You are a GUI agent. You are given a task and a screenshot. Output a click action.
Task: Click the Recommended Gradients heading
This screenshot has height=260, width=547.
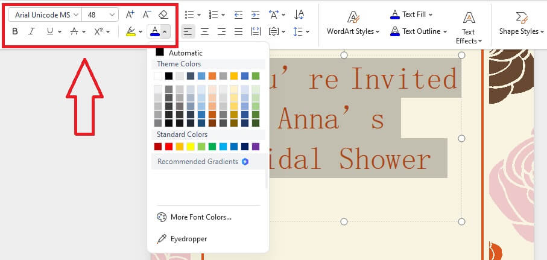tap(198, 162)
